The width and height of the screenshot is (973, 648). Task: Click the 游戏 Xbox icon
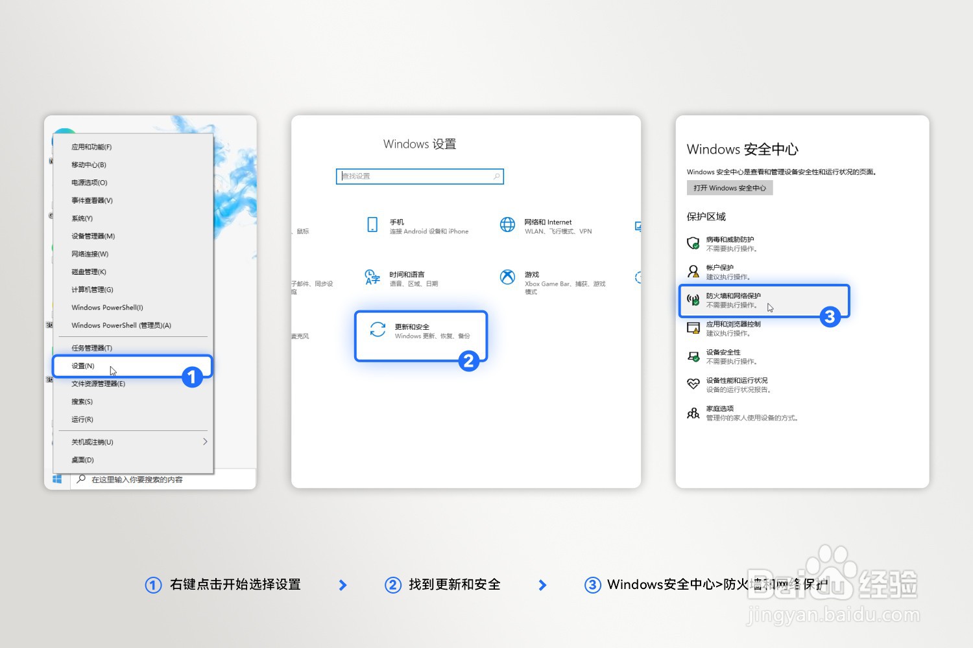(507, 277)
